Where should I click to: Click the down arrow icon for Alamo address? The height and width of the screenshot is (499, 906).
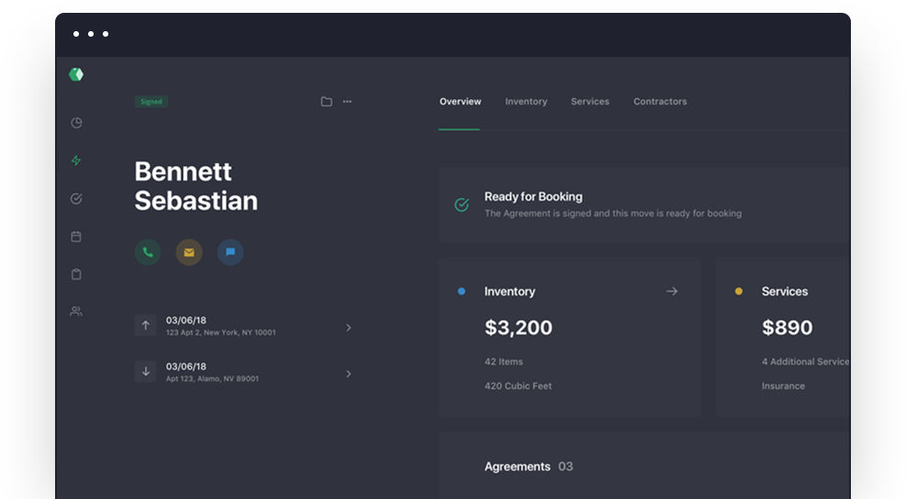tap(146, 371)
